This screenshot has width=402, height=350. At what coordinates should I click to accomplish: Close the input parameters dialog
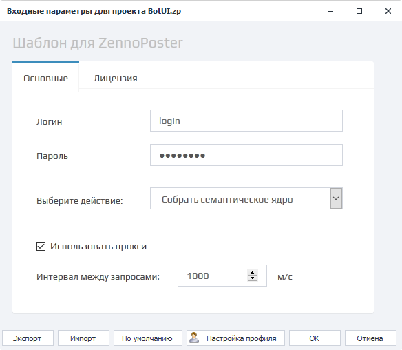(388, 11)
